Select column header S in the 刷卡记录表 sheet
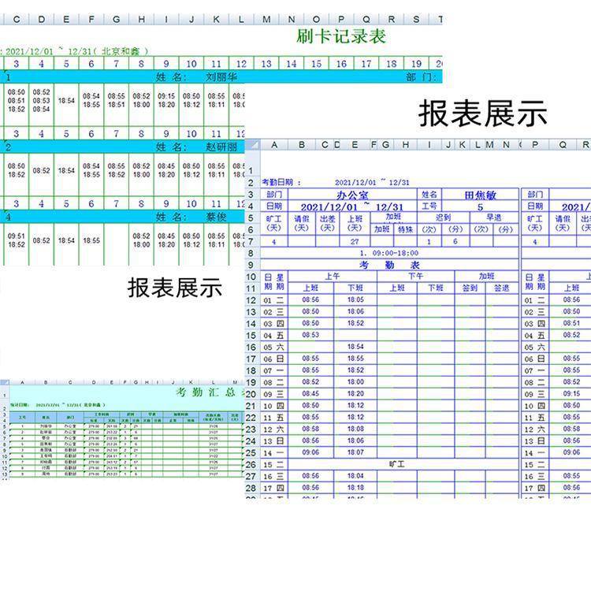 point(416,19)
